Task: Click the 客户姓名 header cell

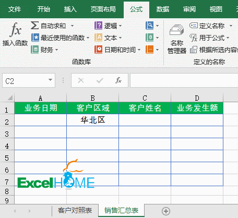Action: tap(145, 108)
